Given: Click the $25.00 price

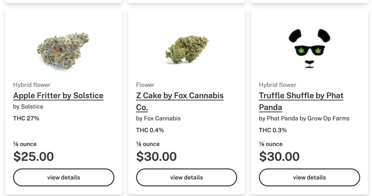Looking at the screenshot, I should [33, 156].
